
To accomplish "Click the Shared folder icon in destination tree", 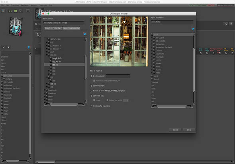I will [x=152, y=79].
